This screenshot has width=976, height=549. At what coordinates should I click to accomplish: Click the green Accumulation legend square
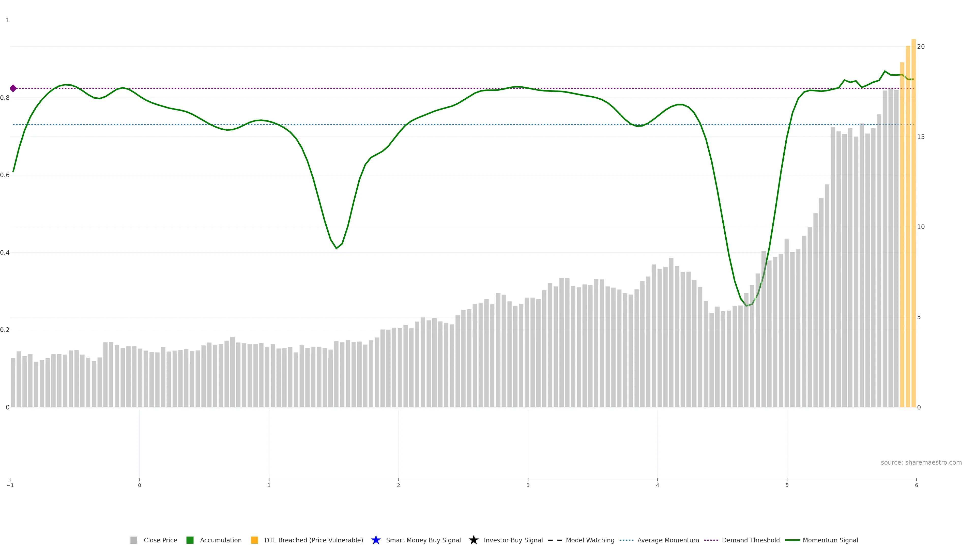coord(190,540)
